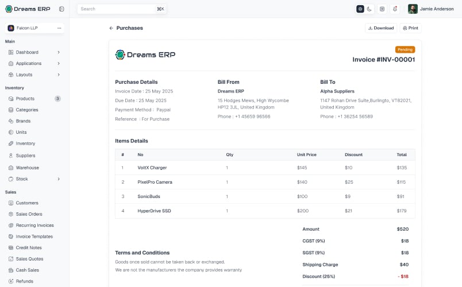Click the Warehouse sidebar icon

click(x=11, y=168)
